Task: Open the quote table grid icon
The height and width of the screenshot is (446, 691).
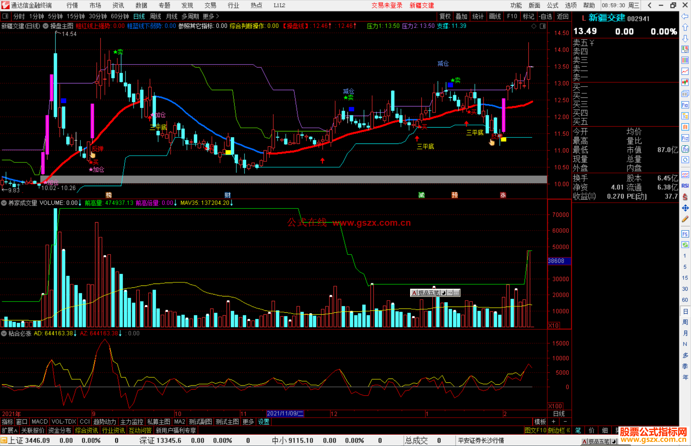Action: (685, 60)
